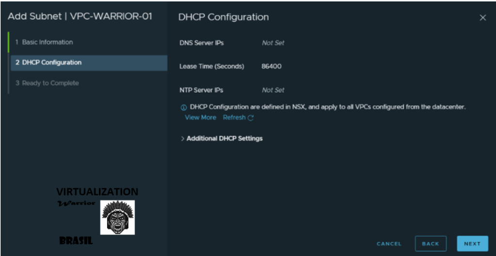Click the NTP Server IPs Not Set value
Image resolution: width=496 pixels, height=256 pixels.
[x=273, y=90]
